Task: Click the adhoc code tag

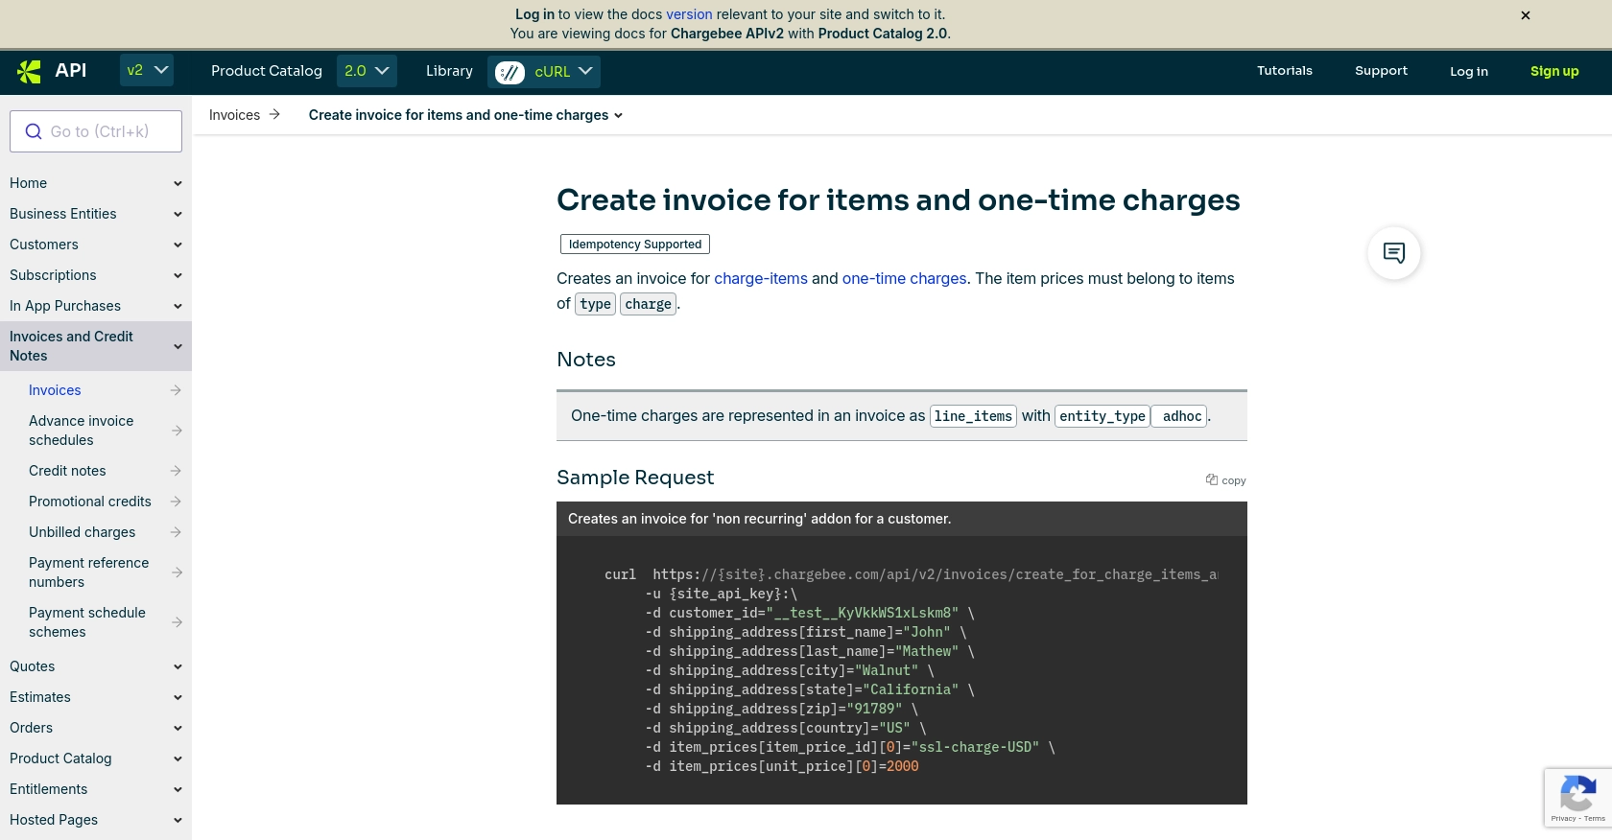Action: coord(1180,416)
